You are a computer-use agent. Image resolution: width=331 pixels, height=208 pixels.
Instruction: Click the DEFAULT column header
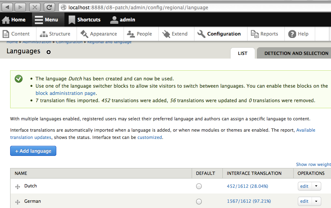point(205,173)
